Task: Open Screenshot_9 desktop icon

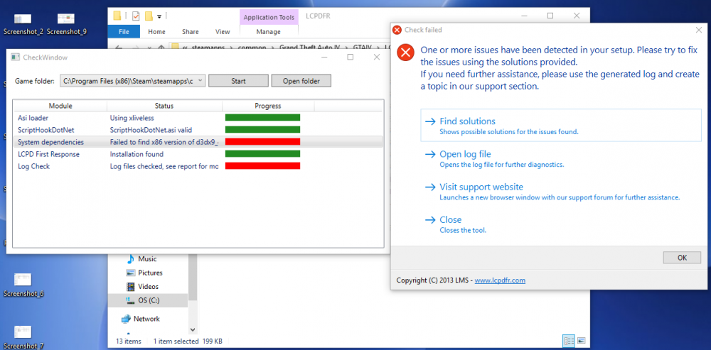Action: (x=66, y=23)
